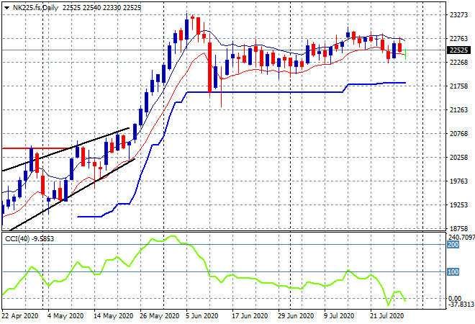Viewport: 475px width, 324px height.
Task: Click the NK225.fs,Daily chart title text
Action: (x=36, y=8)
